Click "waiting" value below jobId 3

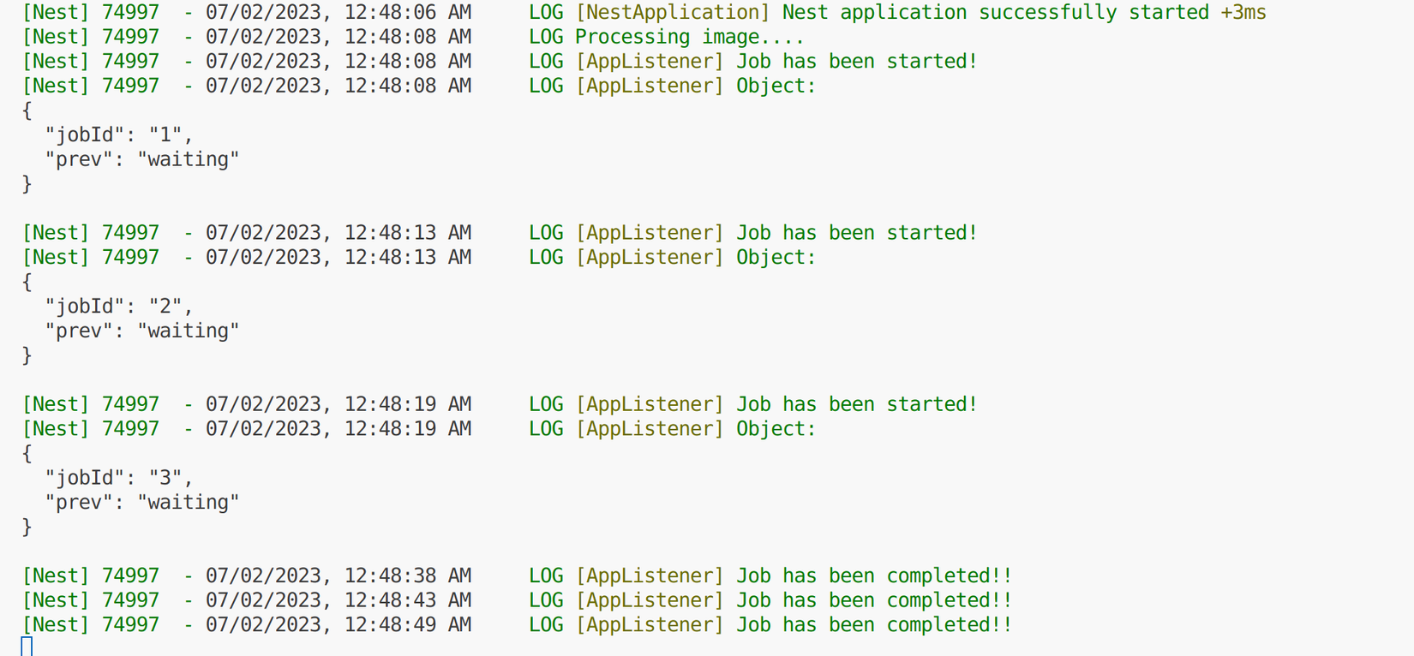189,503
